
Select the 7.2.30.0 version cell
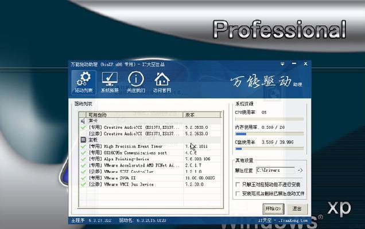coord(195,184)
